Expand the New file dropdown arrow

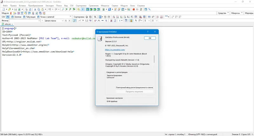pyautogui.click(x=6, y=9)
